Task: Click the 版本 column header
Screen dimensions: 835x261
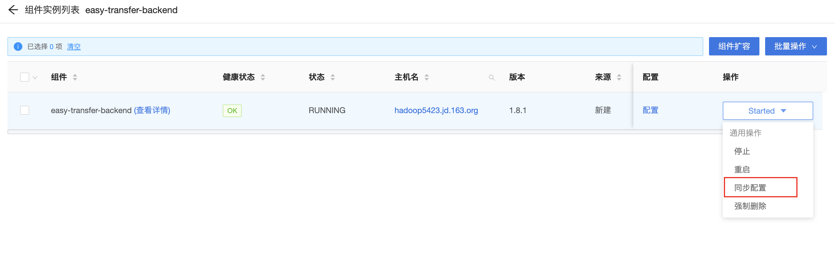Action: (x=517, y=77)
